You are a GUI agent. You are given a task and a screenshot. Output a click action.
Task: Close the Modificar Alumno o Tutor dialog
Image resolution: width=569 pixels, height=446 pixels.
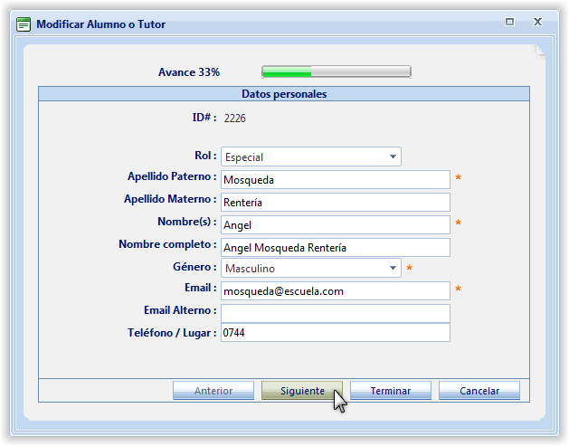(x=537, y=22)
